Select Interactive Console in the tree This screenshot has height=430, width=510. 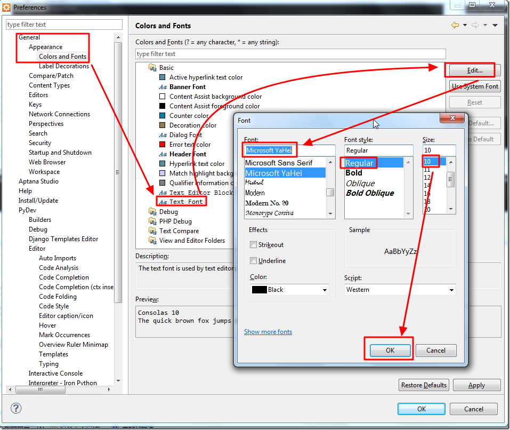click(x=55, y=373)
